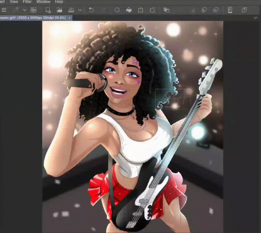Expand the tab list chevron at right
The image size is (261, 233).
[x=256, y=18]
